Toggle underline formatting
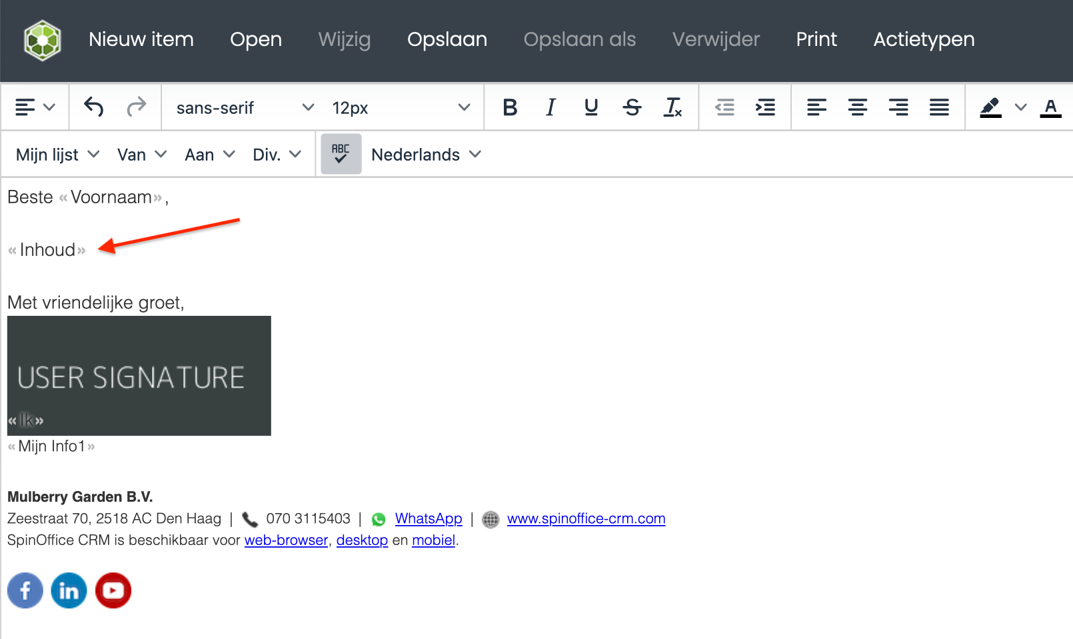 coord(591,107)
